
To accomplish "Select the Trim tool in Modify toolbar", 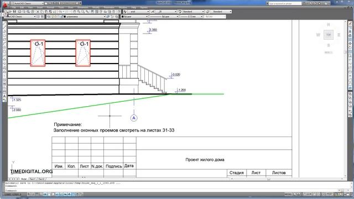I will point(350,60).
